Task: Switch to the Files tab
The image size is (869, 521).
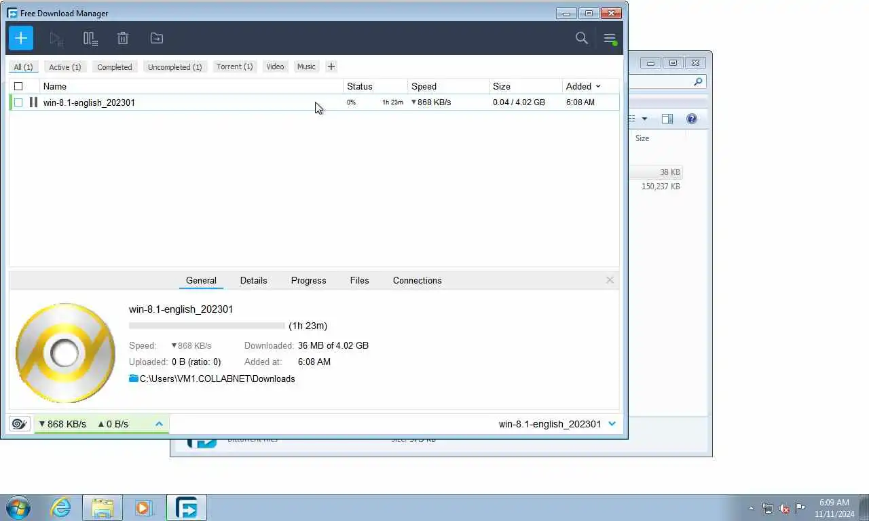Action: click(x=360, y=280)
